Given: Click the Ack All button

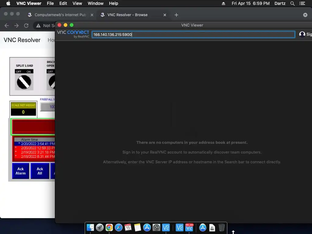Looking at the screenshot, I should (x=40, y=171).
